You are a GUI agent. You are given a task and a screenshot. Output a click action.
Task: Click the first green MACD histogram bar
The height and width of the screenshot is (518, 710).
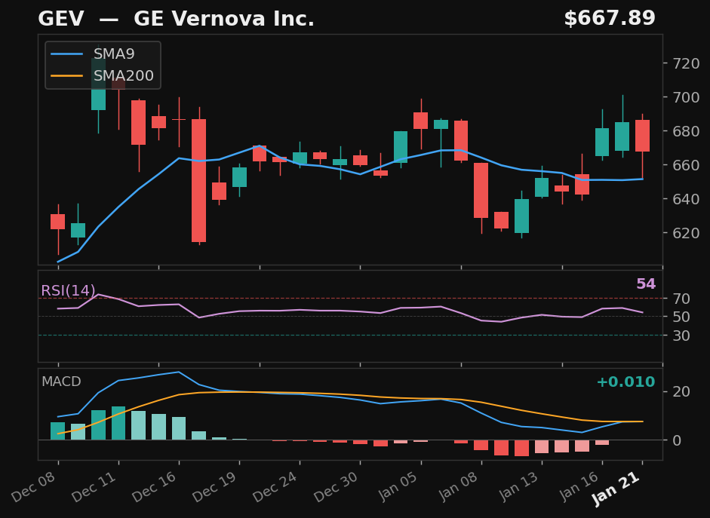[57, 431]
